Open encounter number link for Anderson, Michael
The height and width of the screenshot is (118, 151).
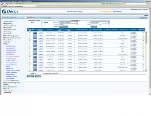pos(41,36)
